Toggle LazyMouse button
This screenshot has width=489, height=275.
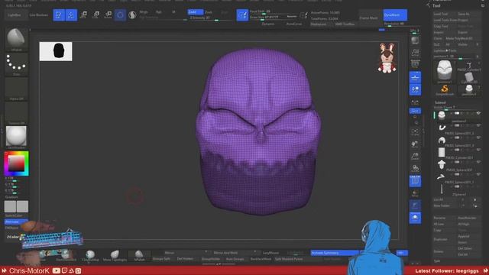pyautogui.click(x=270, y=253)
